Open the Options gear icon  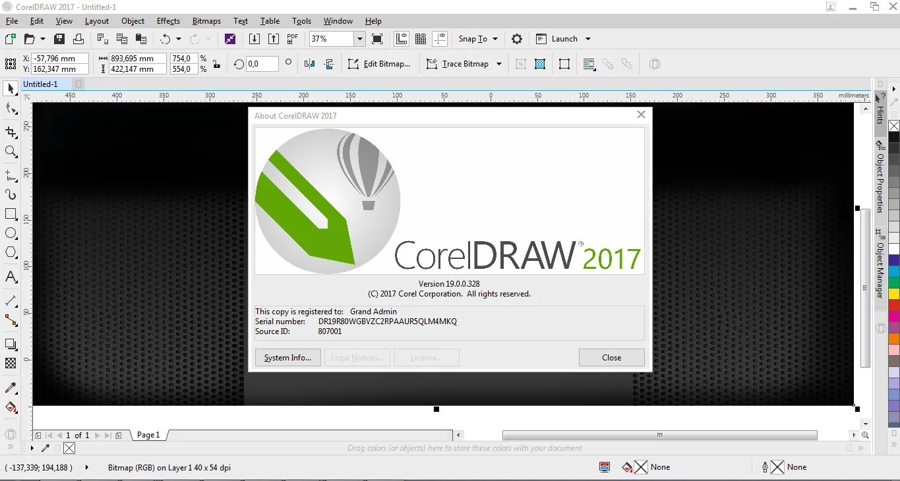[x=517, y=39]
